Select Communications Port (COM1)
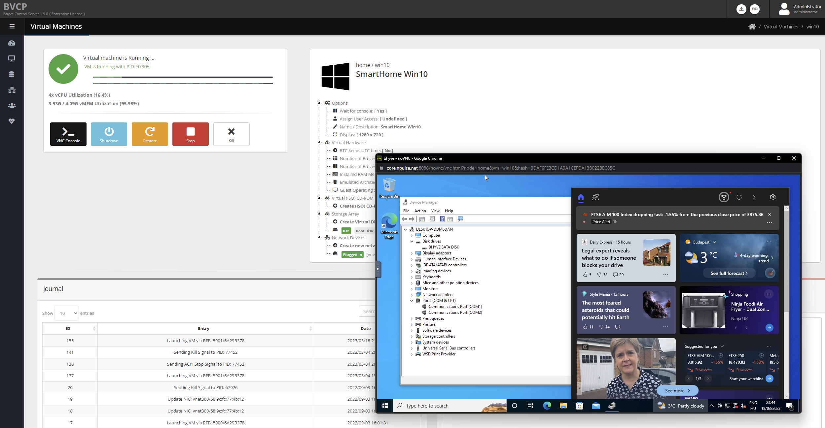Screen dimensions: 825x428 (455, 307)
